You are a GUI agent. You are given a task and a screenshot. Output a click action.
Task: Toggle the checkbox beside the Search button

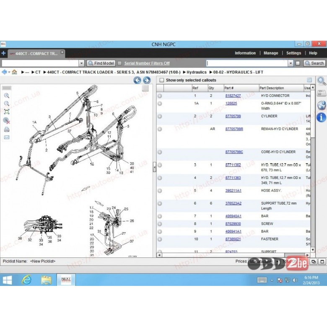[298, 63]
